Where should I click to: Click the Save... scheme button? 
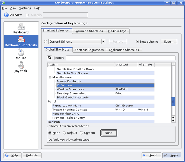pyautogui.click(x=169, y=42)
